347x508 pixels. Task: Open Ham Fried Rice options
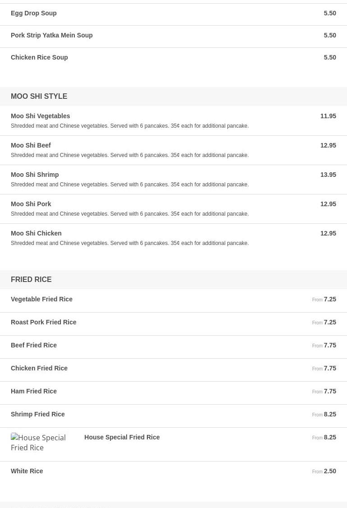click(34, 391)
